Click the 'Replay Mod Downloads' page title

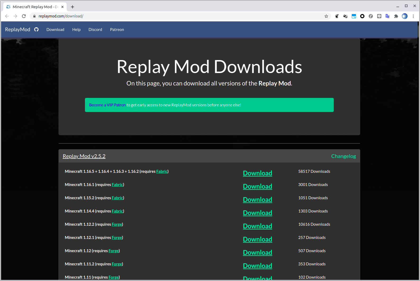(209, 67)
